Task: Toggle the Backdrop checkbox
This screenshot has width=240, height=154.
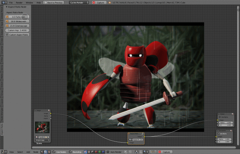Action: coord(70,152)
